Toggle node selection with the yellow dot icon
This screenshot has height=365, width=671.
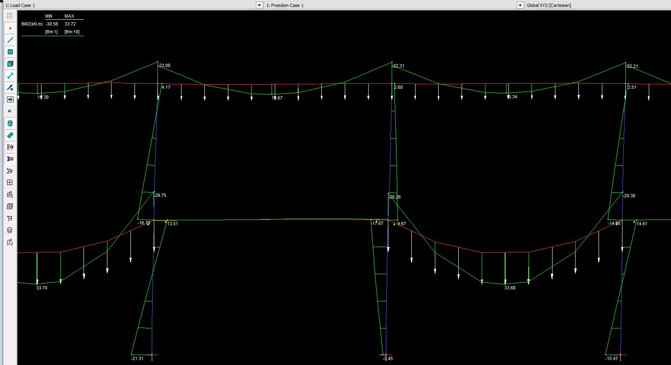pyautogui.click(x=10, y=28)
